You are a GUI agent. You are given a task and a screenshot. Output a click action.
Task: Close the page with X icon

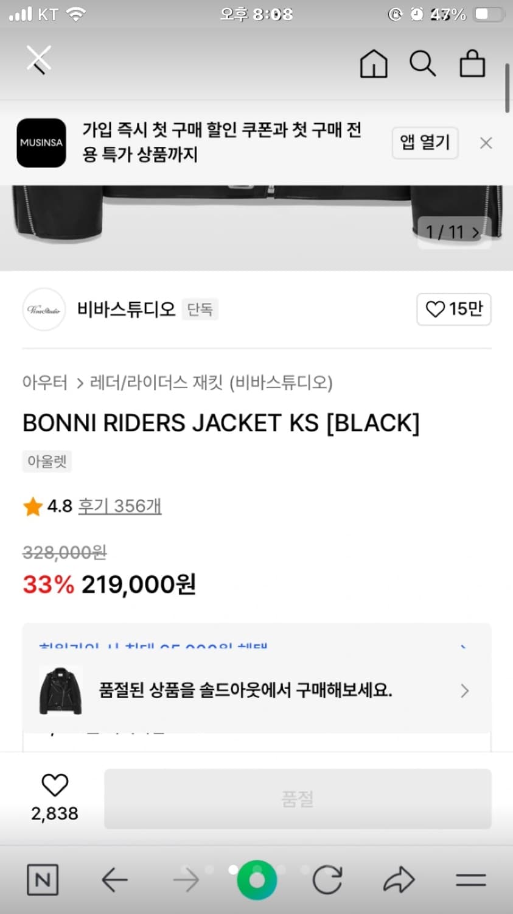(39, 60)
